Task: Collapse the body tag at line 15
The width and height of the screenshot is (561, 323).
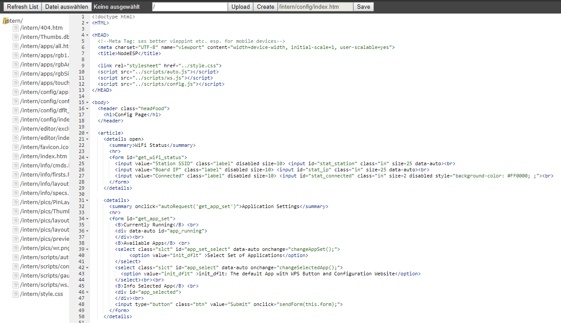Action: coord(87,102)
